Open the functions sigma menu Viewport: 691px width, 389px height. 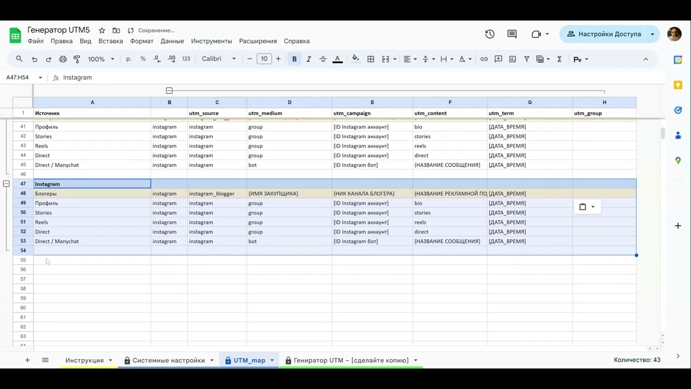[x=559, y=59]
